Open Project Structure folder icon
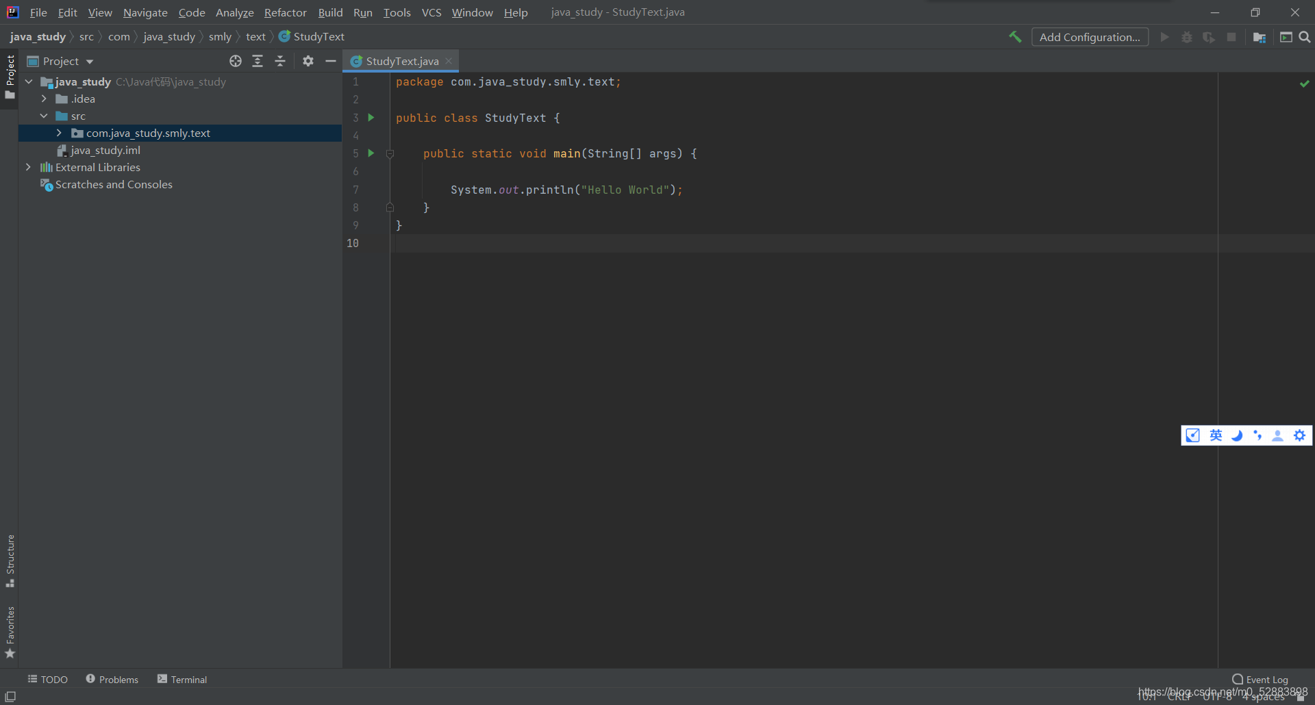 tap(1259, 37)
